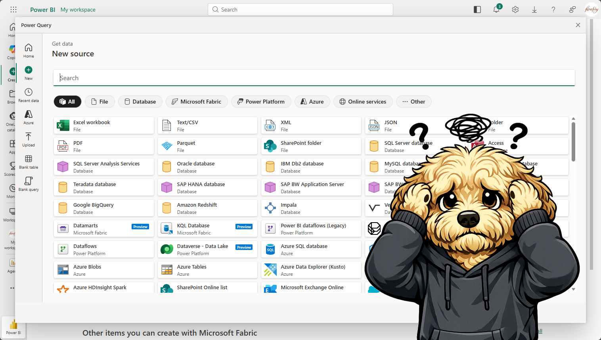Show only File sources
Screen dimensions: 601x340
(100, 102)
